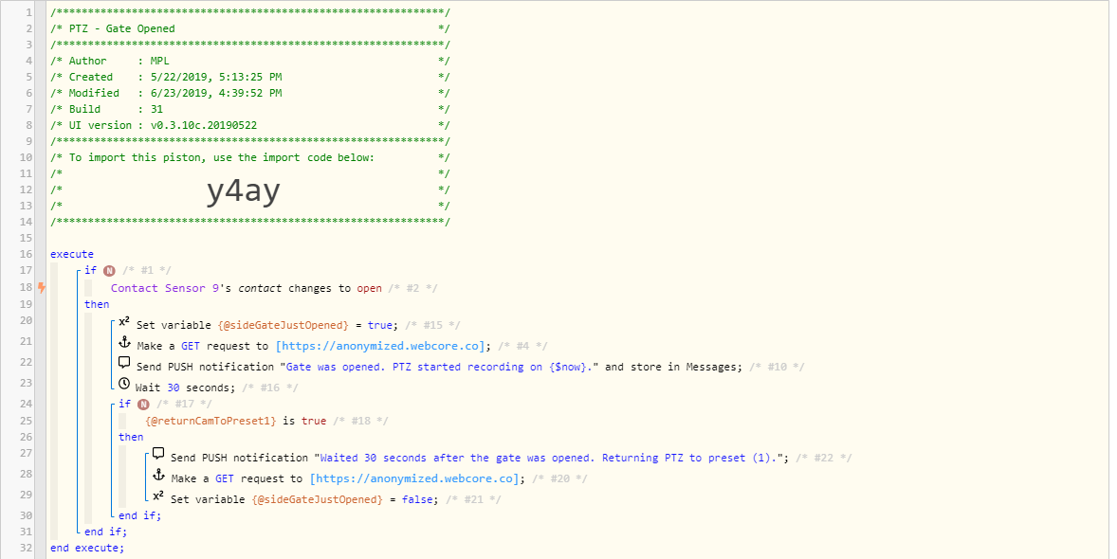Screen dimensions: 1117x559
Task: Click the anchor icon on GET request #20
Action: coord(159,475)
